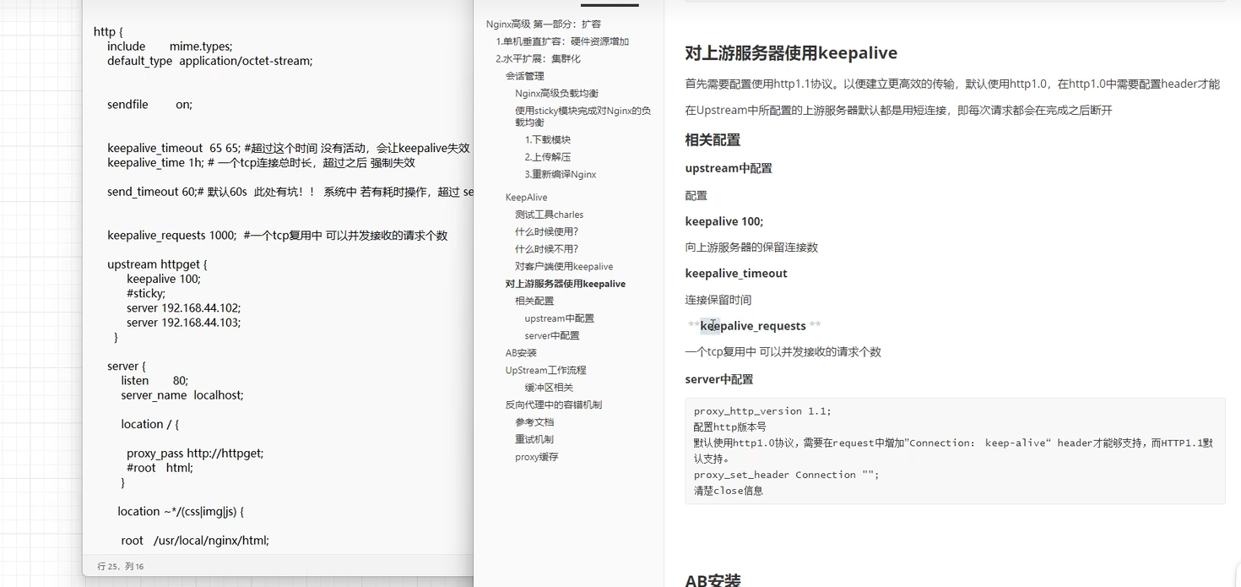The width and height of the screenshot is (1241, 587).
Task: Click the AB安装 heading at document bottom
Action: (713, 580)
